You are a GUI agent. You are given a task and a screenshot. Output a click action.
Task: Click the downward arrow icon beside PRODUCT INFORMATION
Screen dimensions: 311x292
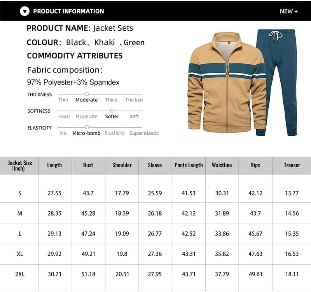[24, 11]
